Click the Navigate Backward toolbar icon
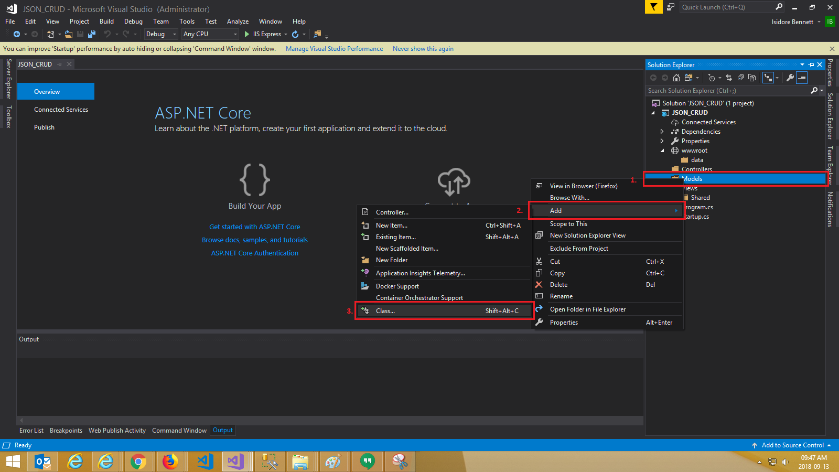839x472 pixels. click(17, 34)
